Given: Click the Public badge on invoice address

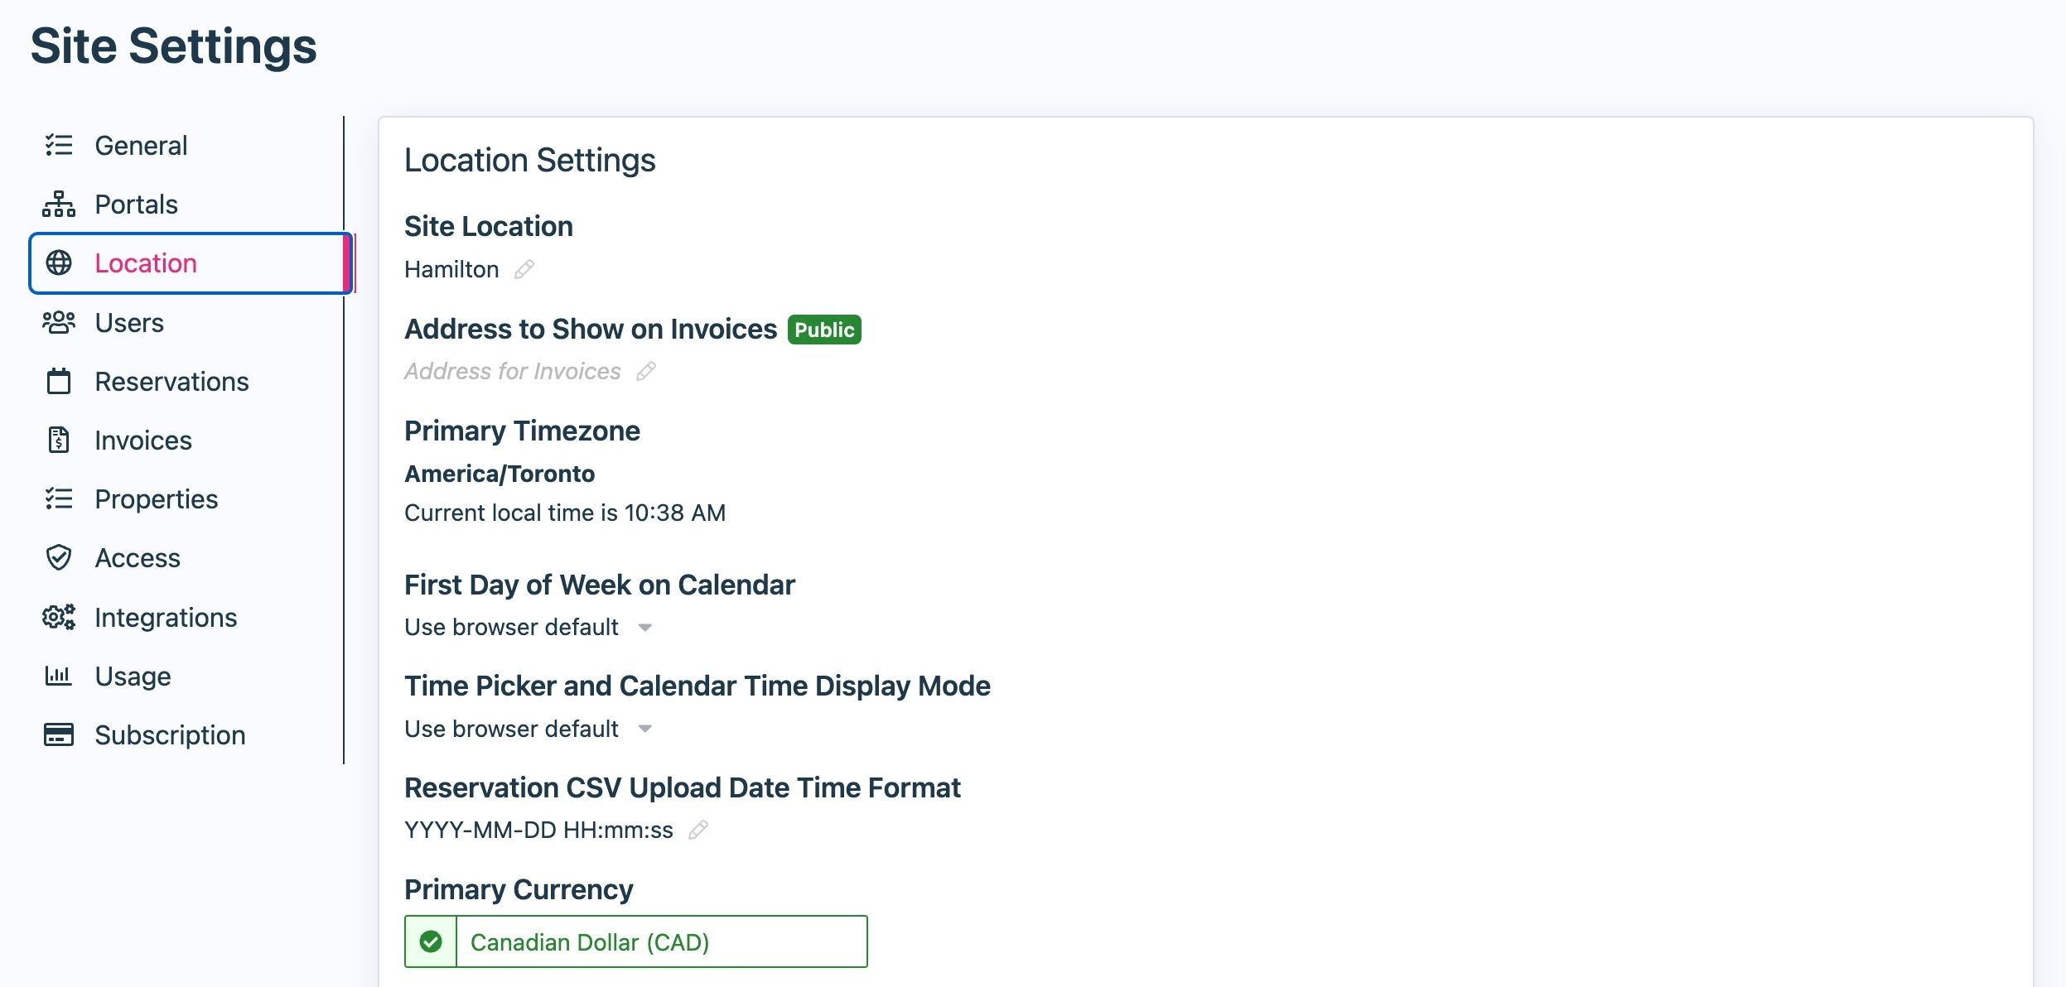Looking at the screenshot, I should [825, 329].
